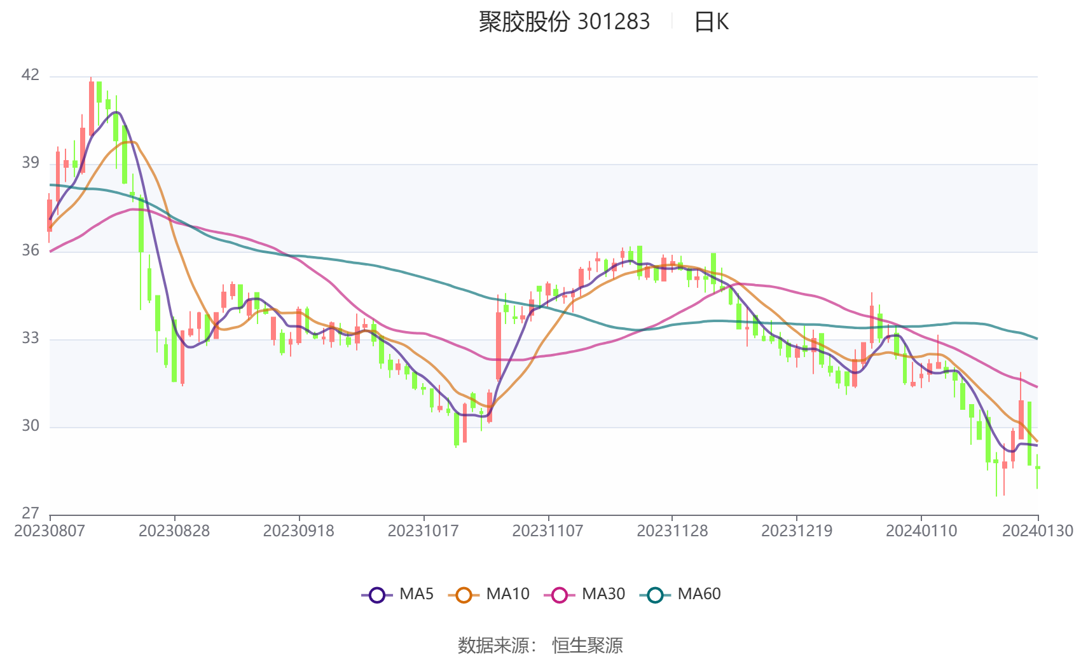Click the 42 price axis label
Image resolution: width=1081 pixels, height=657 pixels.
point(31,75)
